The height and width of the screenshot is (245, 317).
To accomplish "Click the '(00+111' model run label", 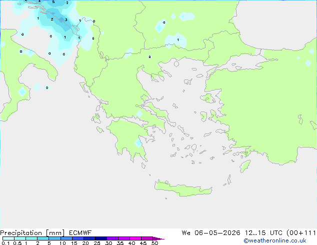I will pyautogui.click(x=301, y=233).
